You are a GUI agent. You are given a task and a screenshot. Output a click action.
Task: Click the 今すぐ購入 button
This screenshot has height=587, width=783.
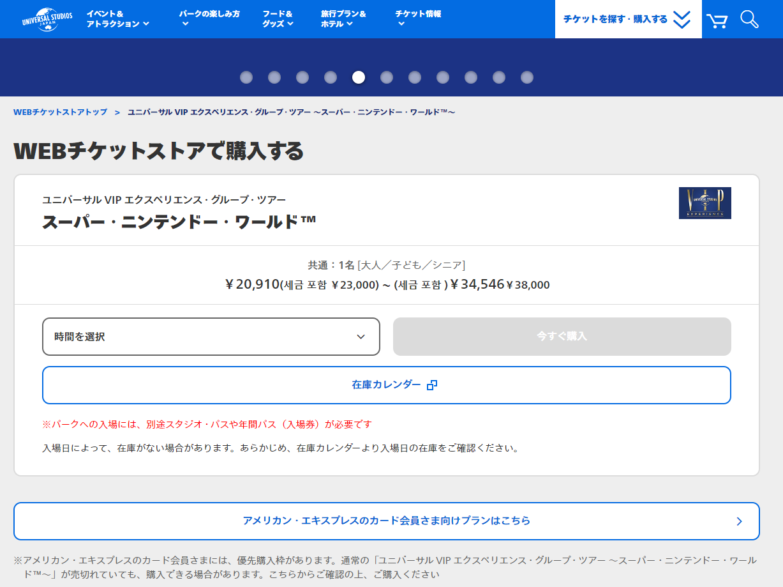[562, 337]
